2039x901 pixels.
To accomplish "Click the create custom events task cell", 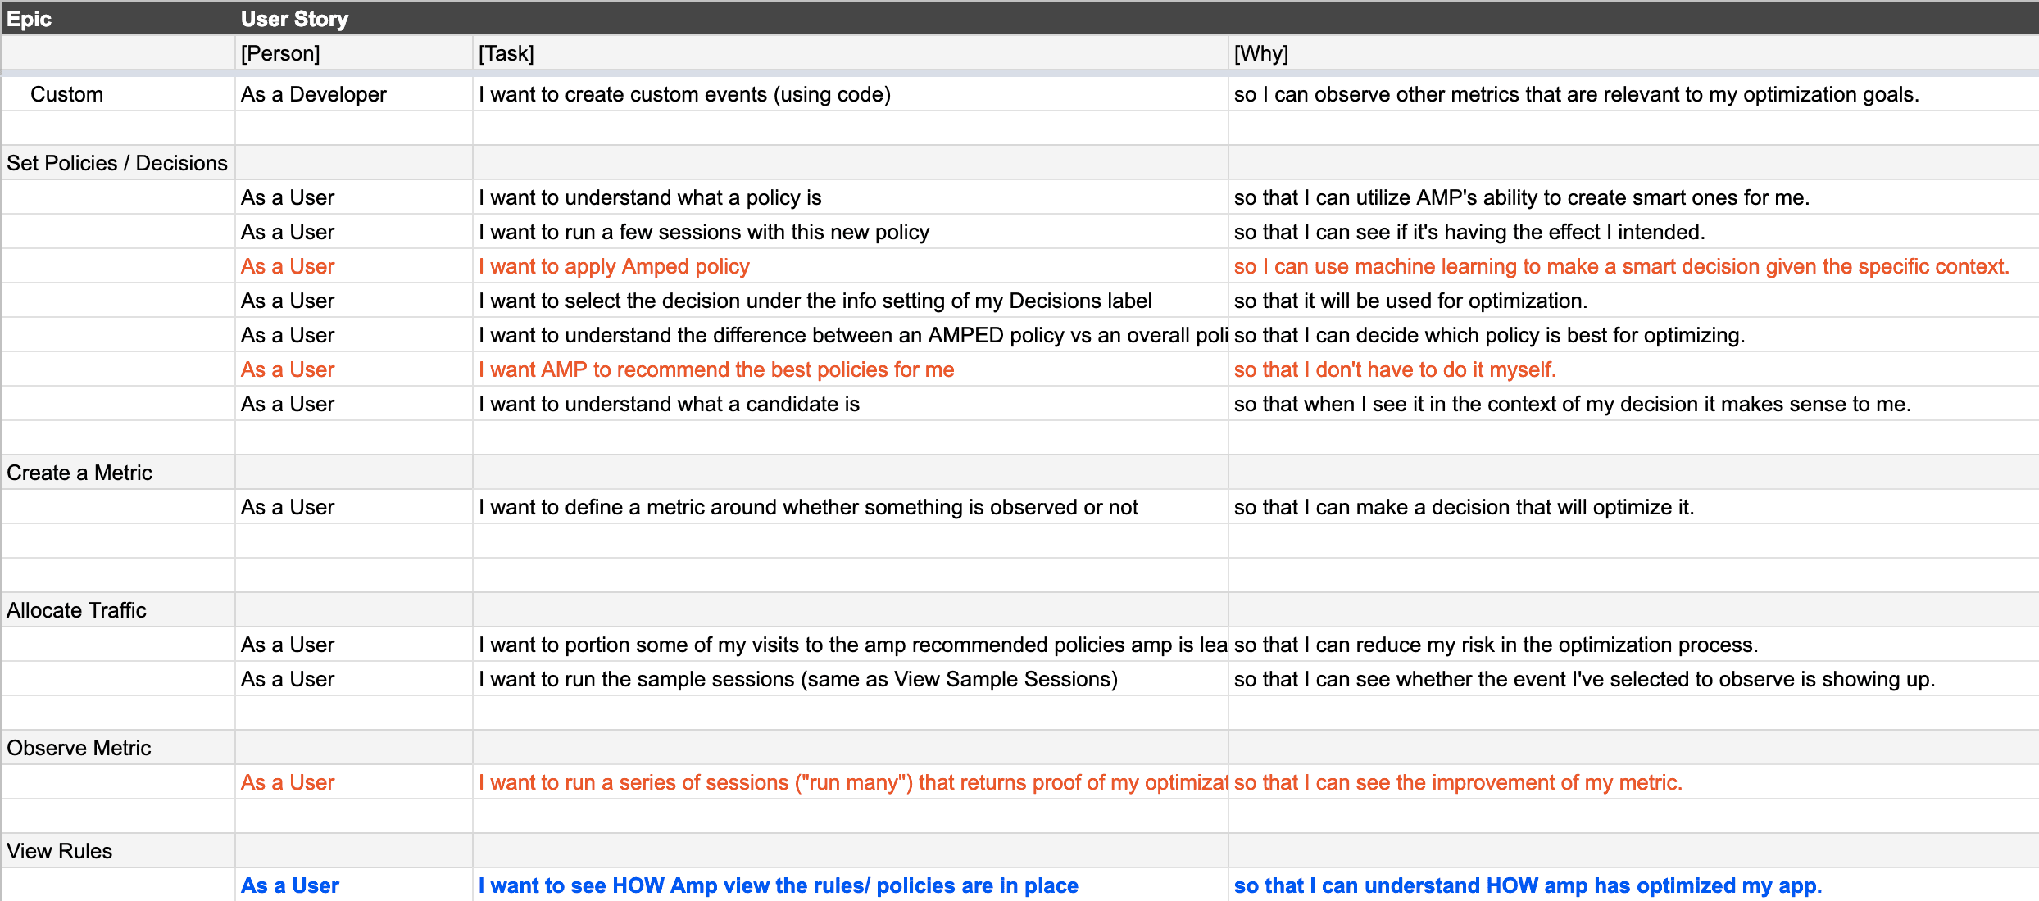I will (850, 94).
